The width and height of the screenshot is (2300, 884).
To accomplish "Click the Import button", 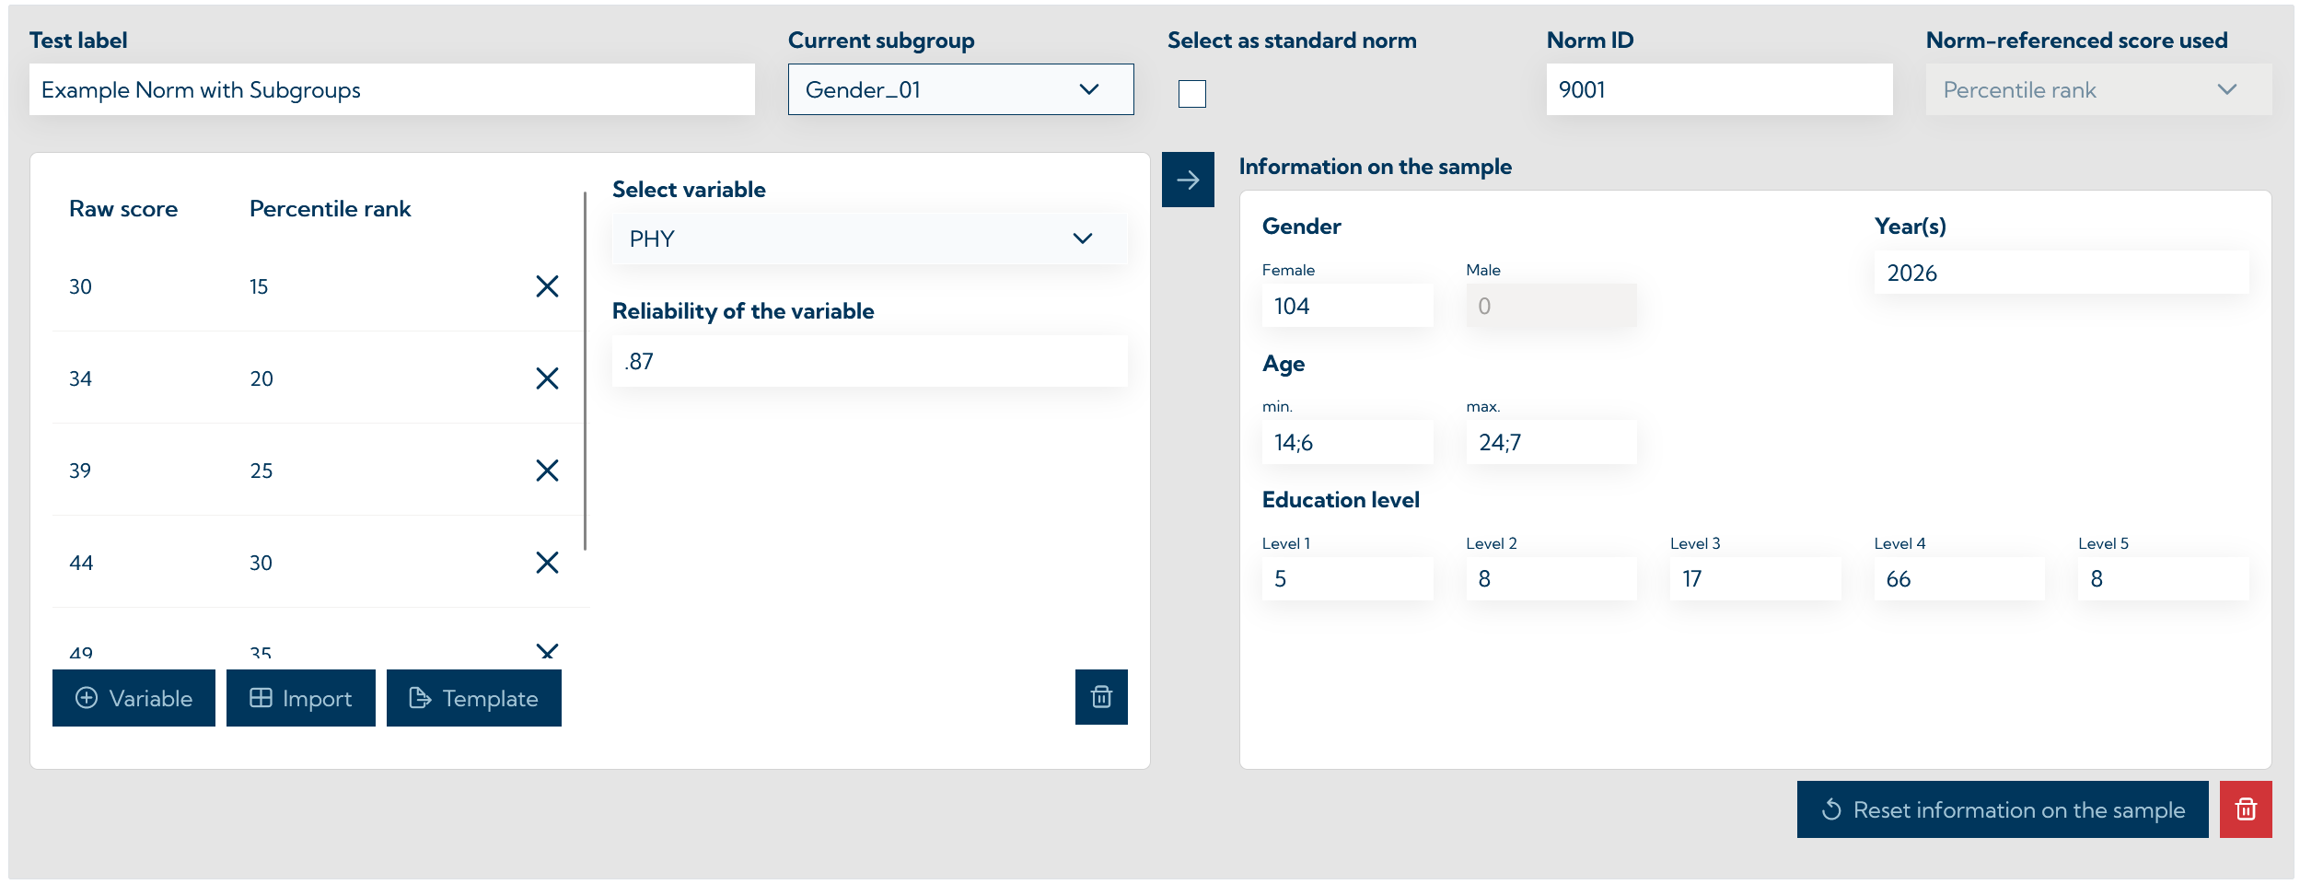I will (x=301, y=698).
